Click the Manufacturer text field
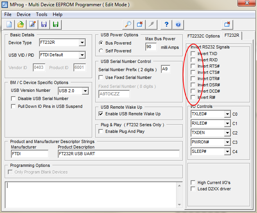Screen dimensions: 257x213 tap(30, 154)
